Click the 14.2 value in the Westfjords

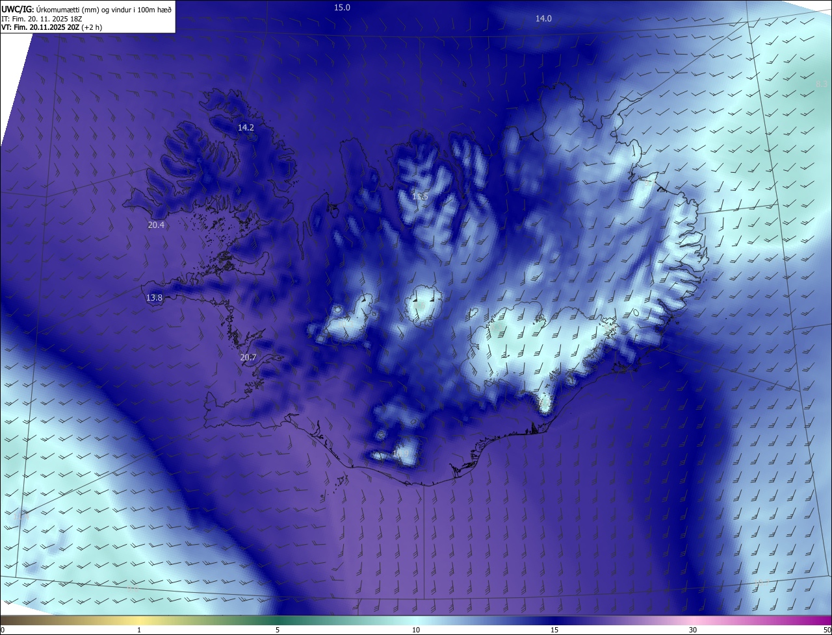[246, 128]
